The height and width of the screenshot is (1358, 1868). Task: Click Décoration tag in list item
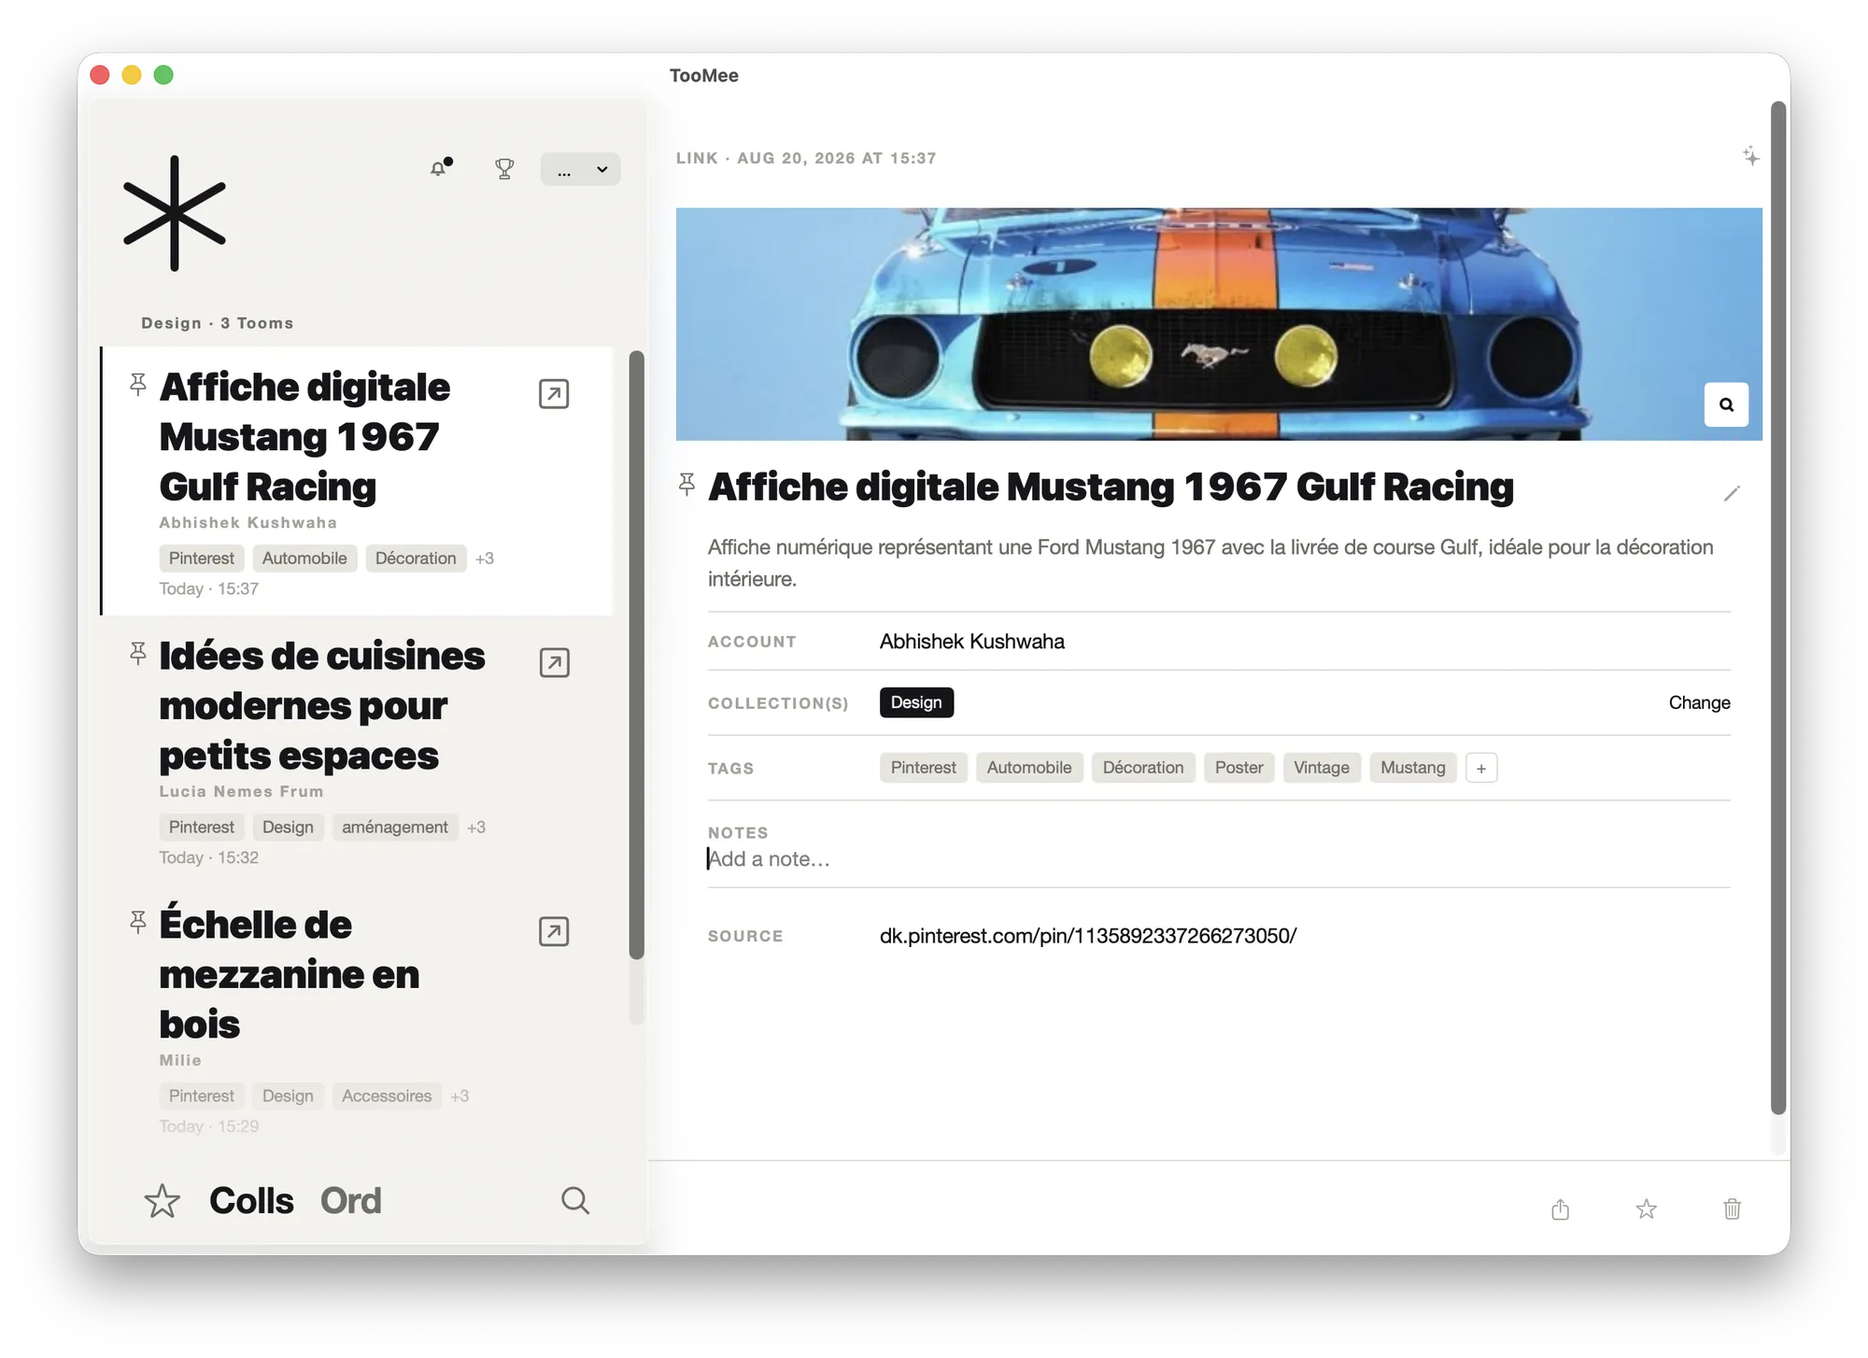point(416,559)
